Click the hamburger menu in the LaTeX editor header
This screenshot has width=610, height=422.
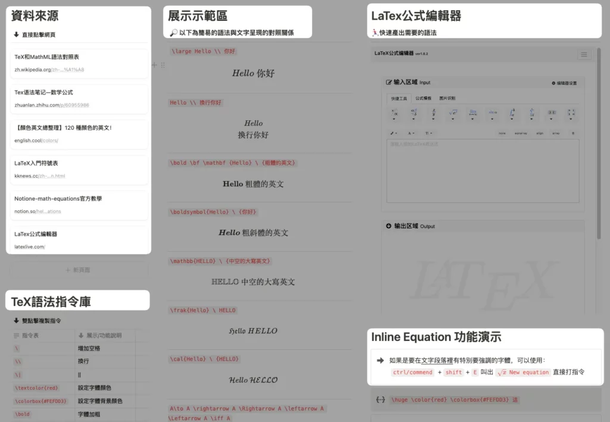(x=584, y=54)
